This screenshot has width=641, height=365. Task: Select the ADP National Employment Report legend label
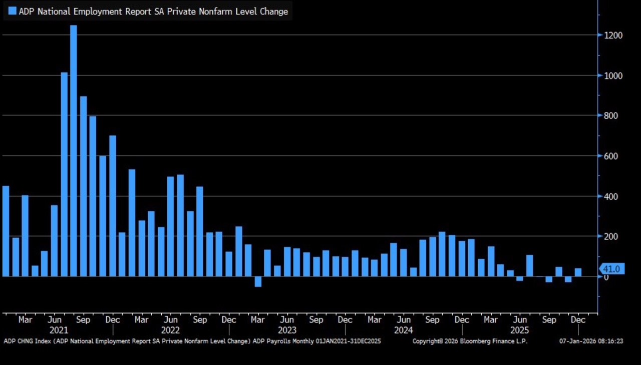(153, 11)
